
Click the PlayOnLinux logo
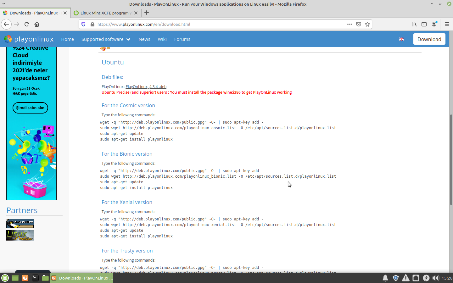coord(29,39)
